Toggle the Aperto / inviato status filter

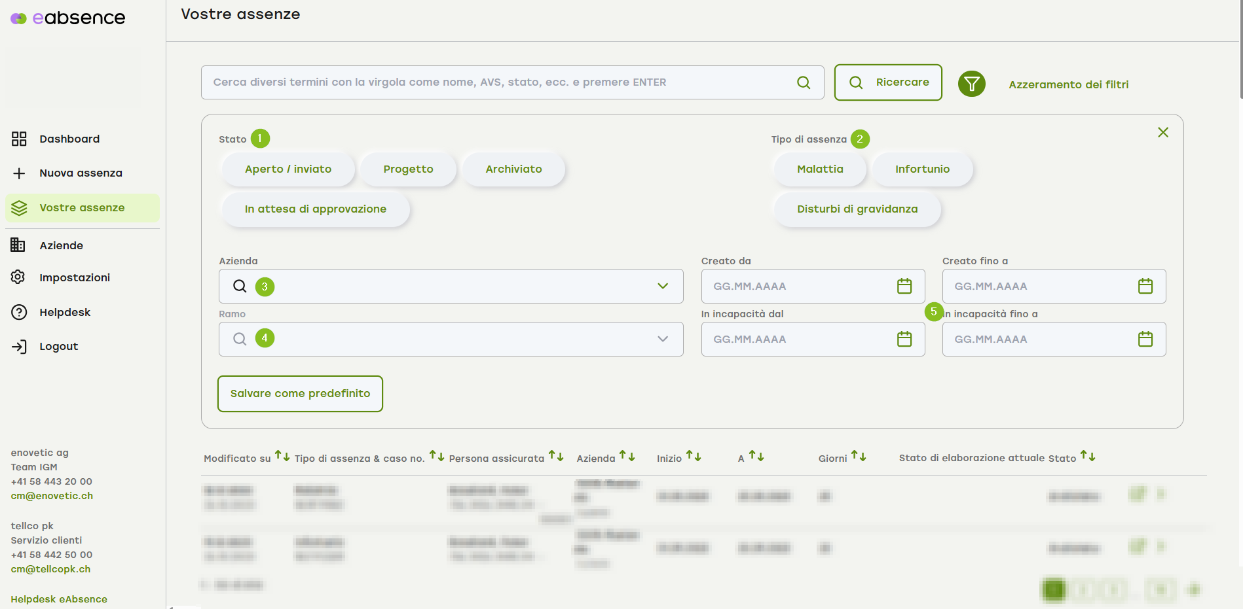coord(288,169)
